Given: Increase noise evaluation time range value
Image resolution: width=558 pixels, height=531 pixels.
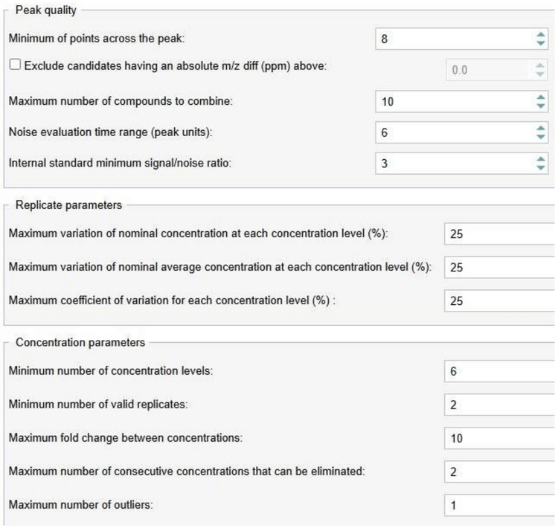Looking at the screenshot, I should pyautogui.click(x=541, y=129).
